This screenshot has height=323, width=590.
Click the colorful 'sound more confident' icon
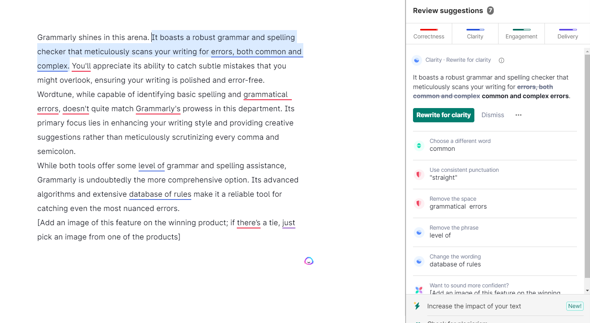pos(419,290)
